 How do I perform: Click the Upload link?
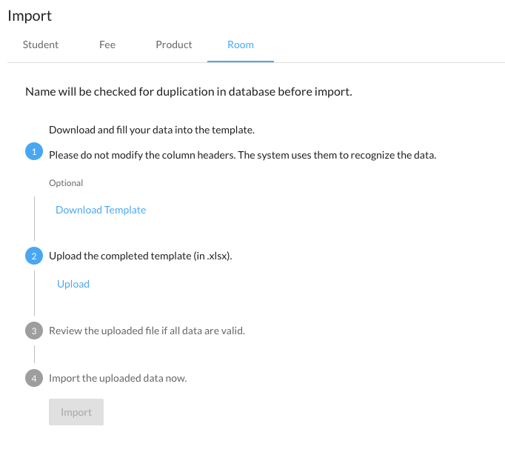[x=73, y=284]
